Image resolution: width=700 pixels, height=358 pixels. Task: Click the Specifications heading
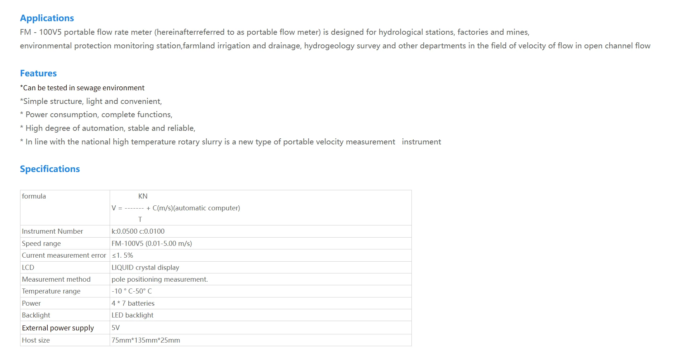coord(50,169)
